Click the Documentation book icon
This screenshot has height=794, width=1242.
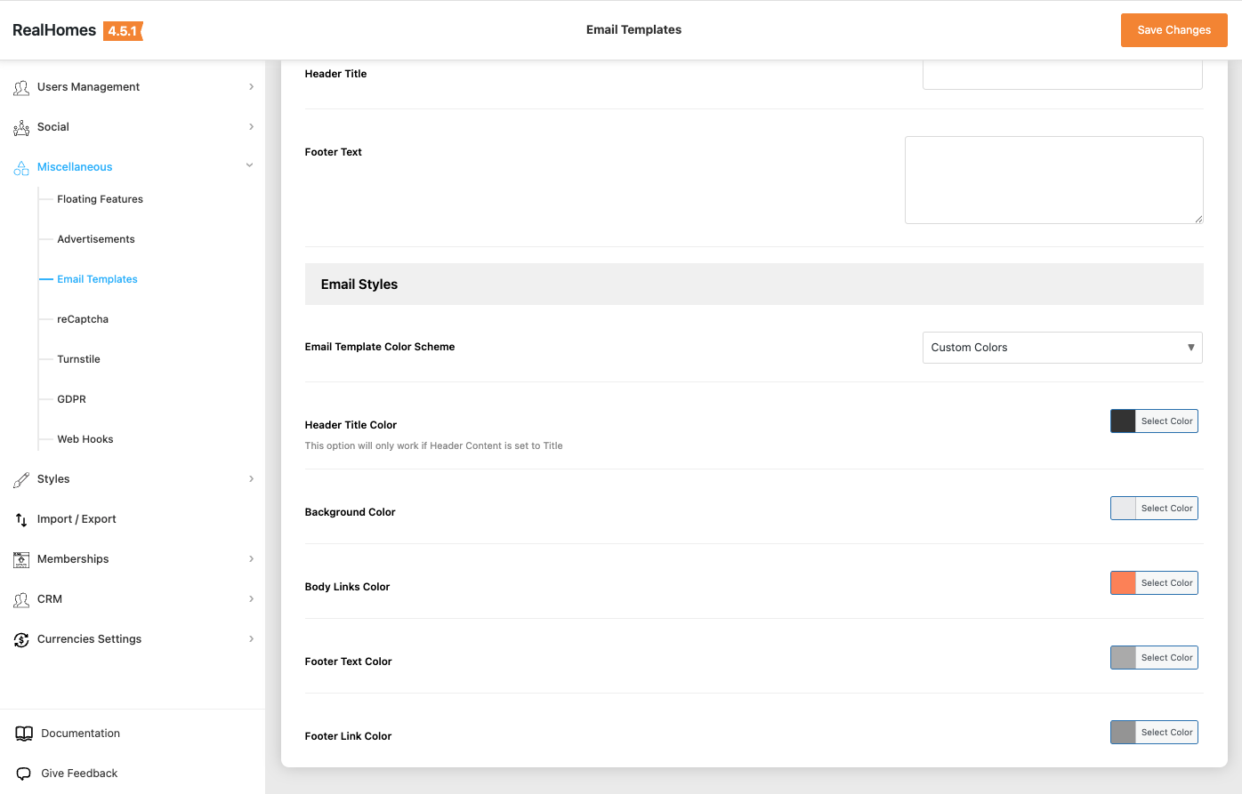tap(24, 734)
